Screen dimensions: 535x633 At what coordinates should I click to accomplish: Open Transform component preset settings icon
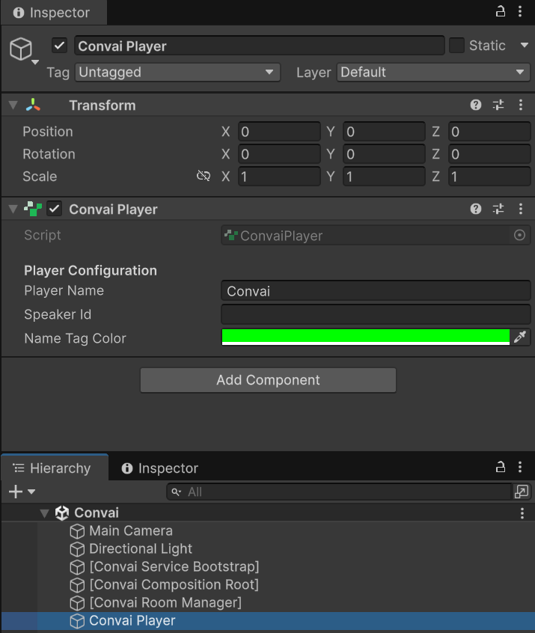[498, 105]
